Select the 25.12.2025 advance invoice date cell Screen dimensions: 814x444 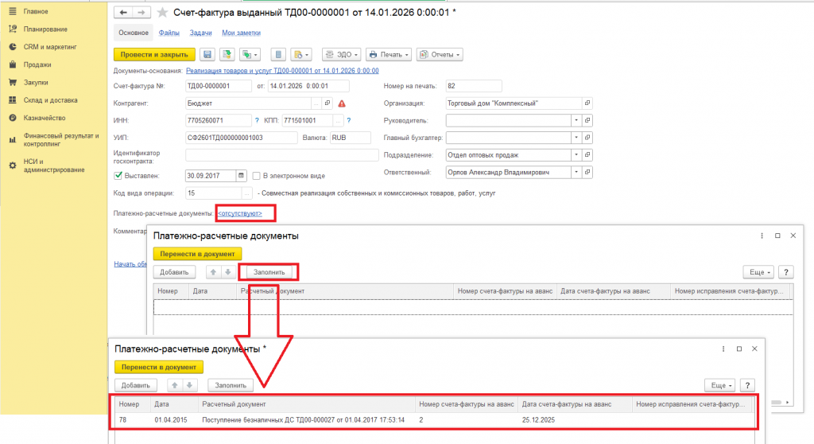576,419
